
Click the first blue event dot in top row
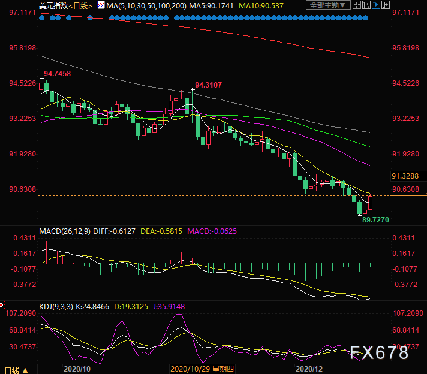coord(42,17)
